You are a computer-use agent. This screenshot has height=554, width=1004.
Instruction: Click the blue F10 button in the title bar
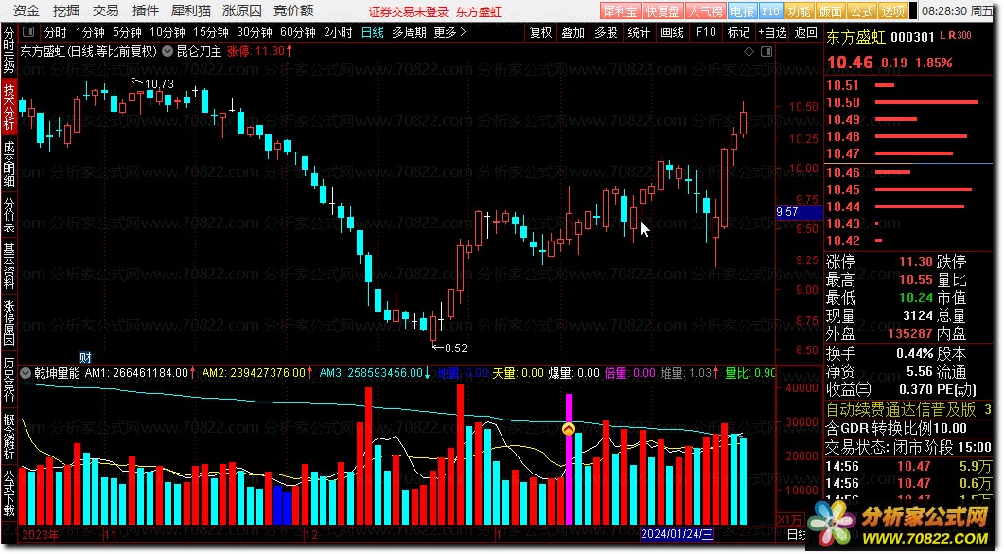coord(771,10)
